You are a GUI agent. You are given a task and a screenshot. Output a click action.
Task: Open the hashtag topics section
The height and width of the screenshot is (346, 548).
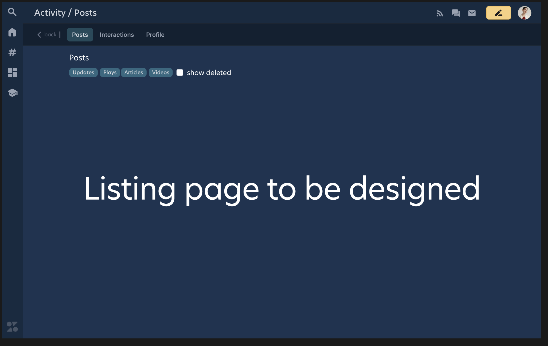coord(12,52)
